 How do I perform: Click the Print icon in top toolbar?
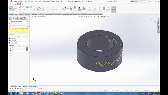pyautogui.click(x=76, y=1)
